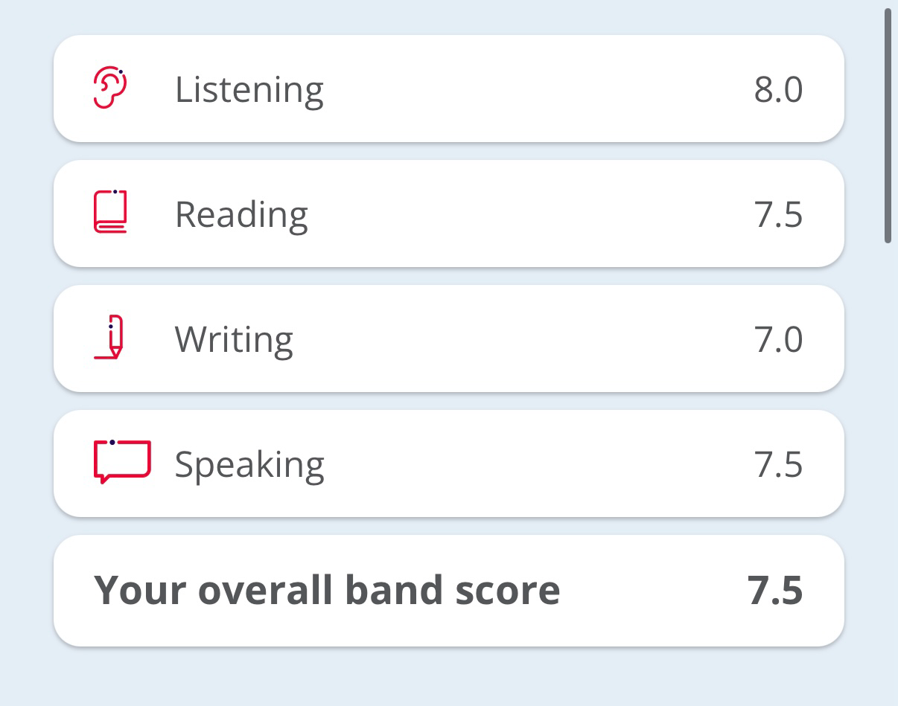Image resolution: width=898 pixels, height=706 pixels.
Task: Click blank middle area of Listening card
Action: pyautogui.click(x=521, y=90)
